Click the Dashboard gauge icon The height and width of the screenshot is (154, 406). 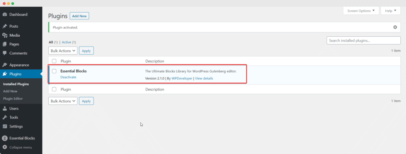click(5, 15)
